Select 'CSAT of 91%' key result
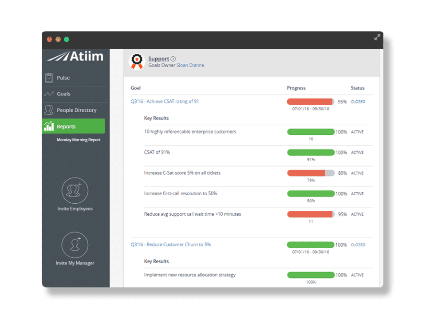Viewport: 426px width, 327px height. [157, 152]
